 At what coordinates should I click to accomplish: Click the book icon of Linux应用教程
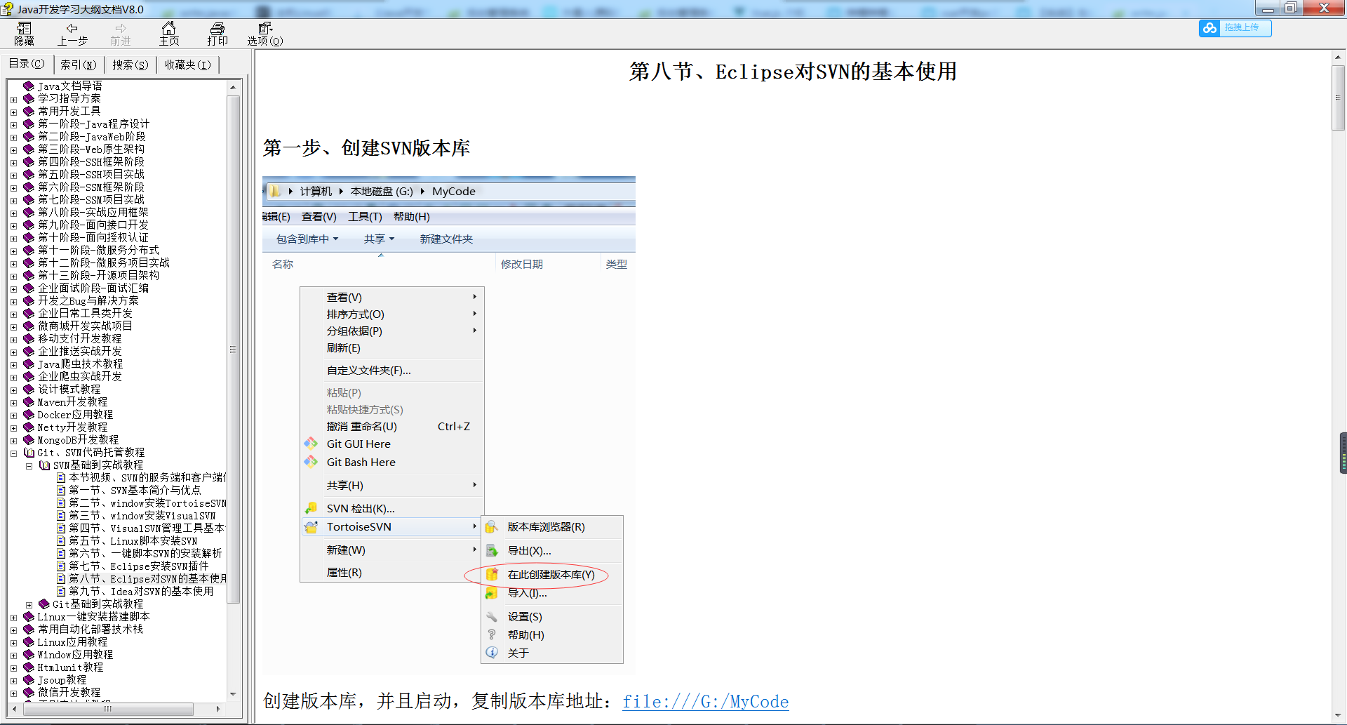(29, 642)
